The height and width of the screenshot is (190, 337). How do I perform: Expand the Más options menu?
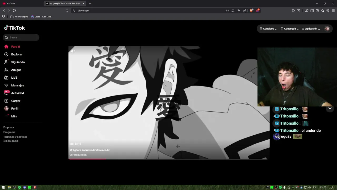coord(11,116)
